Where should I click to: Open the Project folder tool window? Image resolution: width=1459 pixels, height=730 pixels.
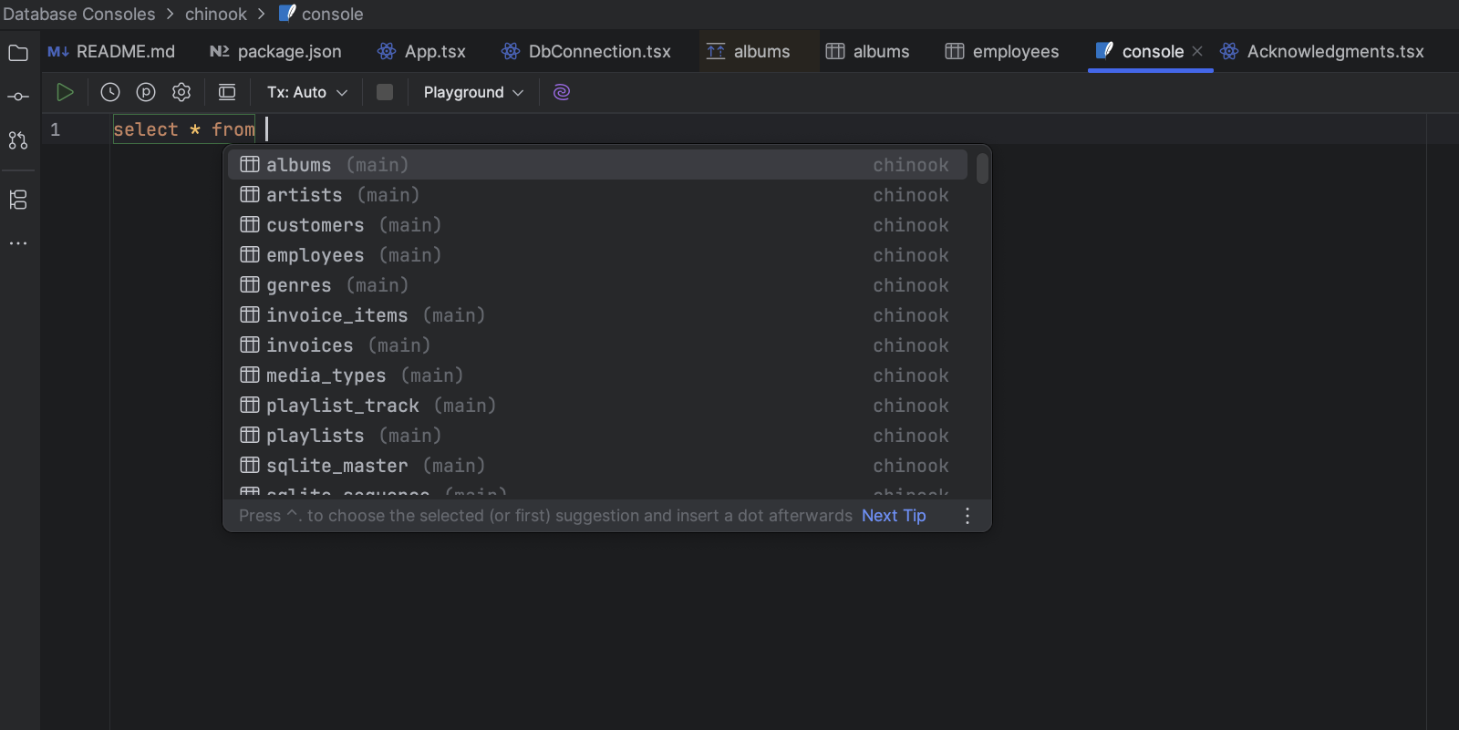18,53
